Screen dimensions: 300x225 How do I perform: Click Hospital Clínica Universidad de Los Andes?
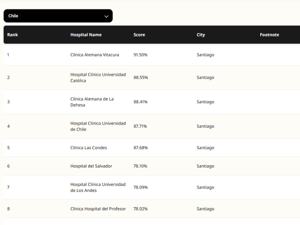click(98, 187)
